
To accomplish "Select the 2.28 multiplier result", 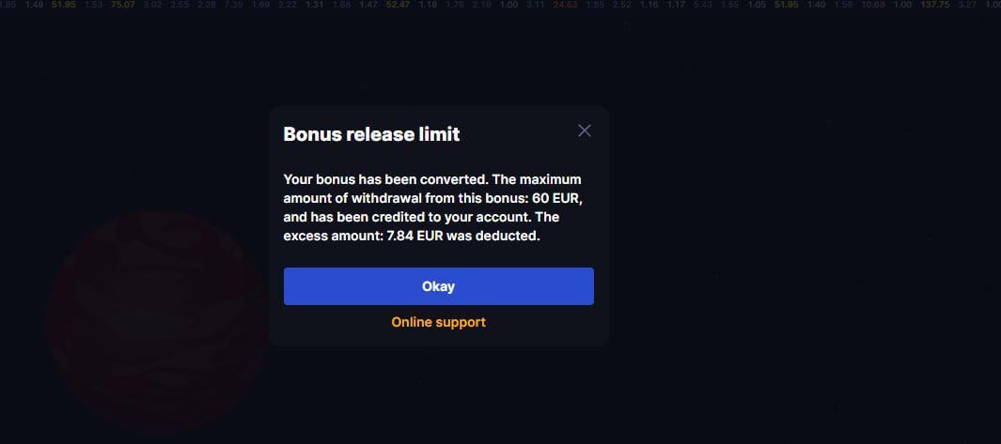I will click(207, 5).
